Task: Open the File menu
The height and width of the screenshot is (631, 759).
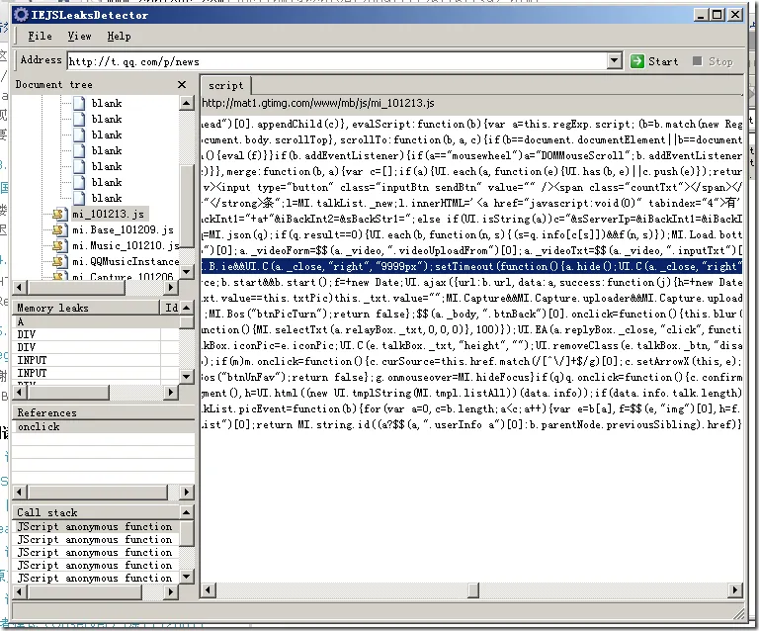Action: (x=41, y=37)
